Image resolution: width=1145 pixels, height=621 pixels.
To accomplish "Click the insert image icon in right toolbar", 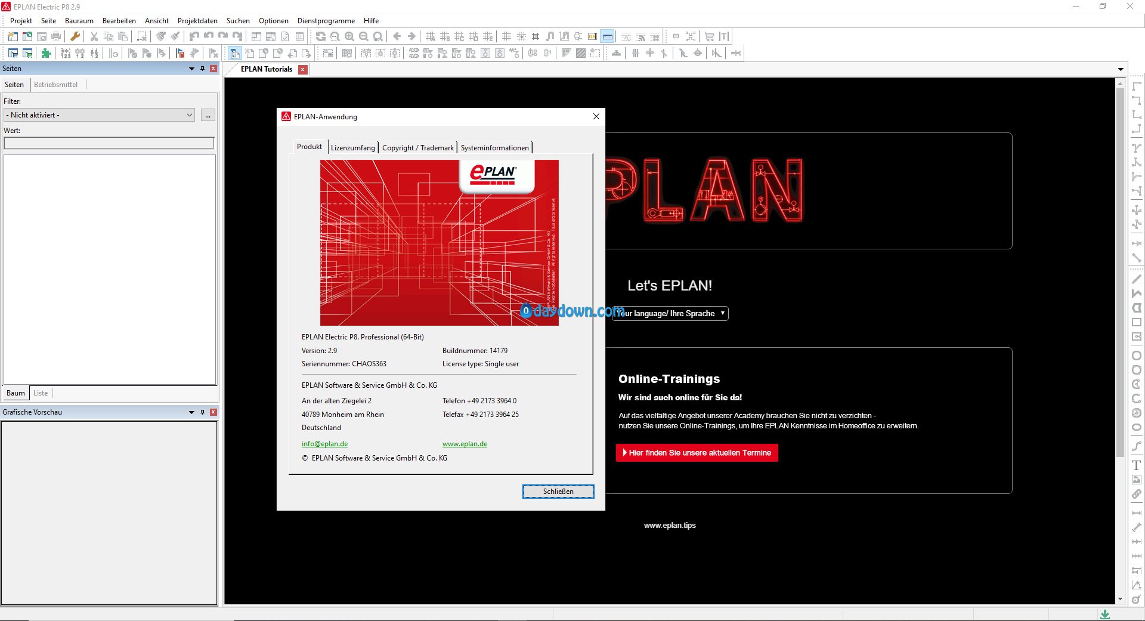I will tap(1137, 480).
